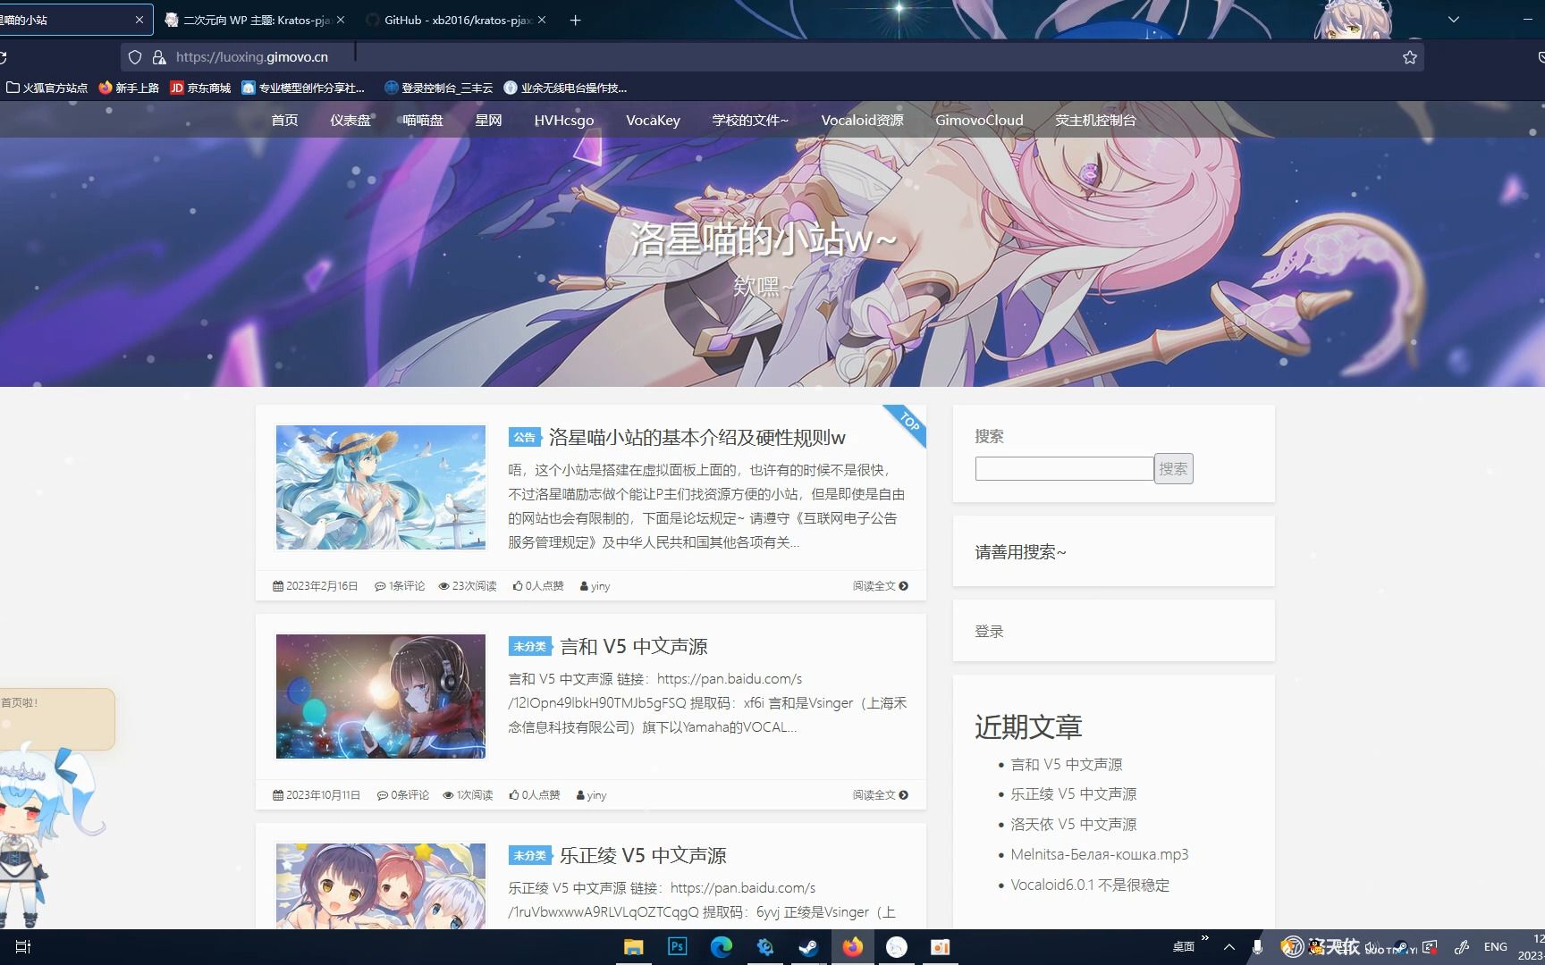Click 未分类 tag beside 言和 V5 post
The image size is (1545, 965).
(x=530, y=646)
